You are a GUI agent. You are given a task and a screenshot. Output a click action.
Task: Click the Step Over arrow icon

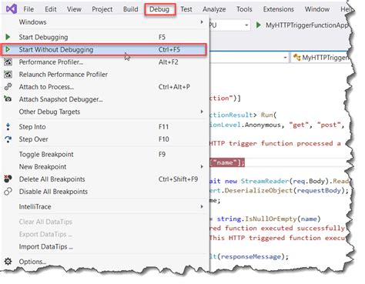coord(8,139)
